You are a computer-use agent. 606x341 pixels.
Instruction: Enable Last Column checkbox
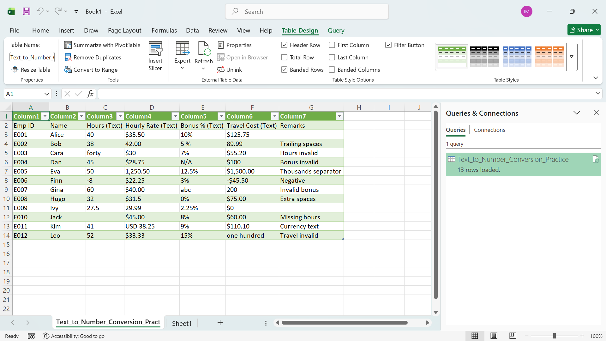332,58
